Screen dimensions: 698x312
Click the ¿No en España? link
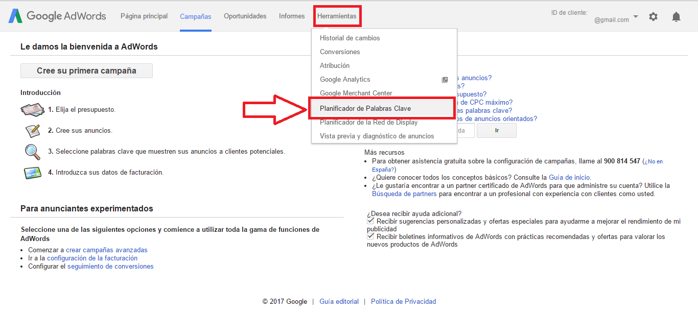tap(517, 165)
